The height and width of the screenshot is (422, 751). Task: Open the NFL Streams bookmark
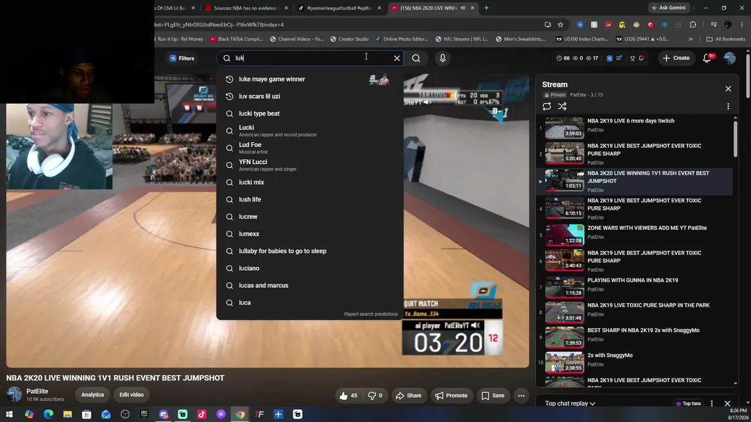462,39
